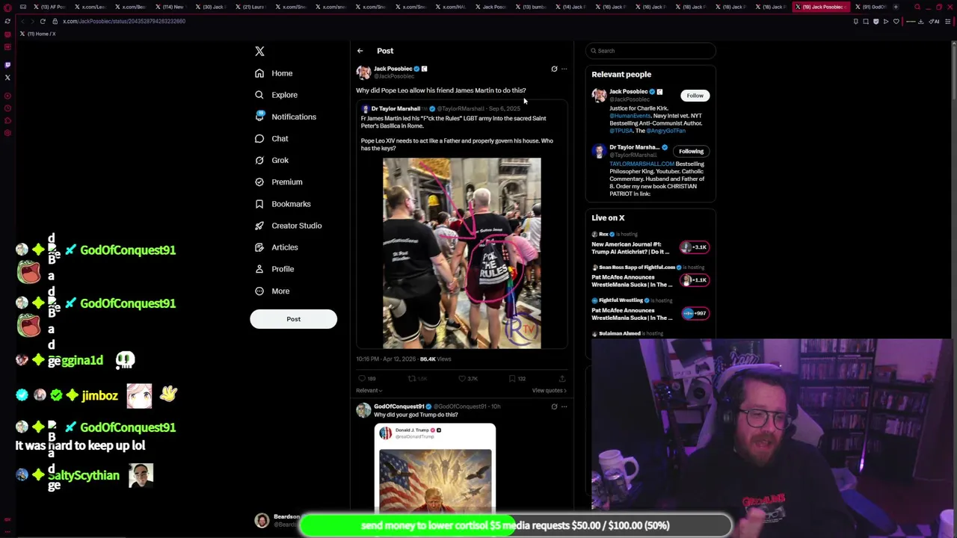Open Creator Studio

[x=288, y=225]
